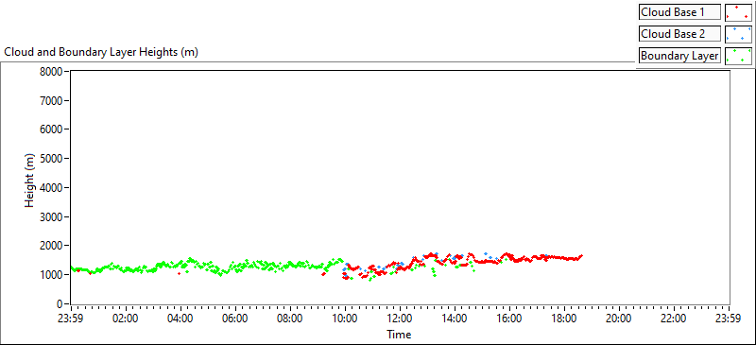Click the Height (m) axis title

click(x=30, y=187)
